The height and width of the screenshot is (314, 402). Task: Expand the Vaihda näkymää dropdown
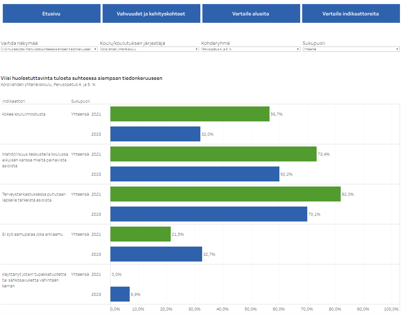tap(49, 49)
